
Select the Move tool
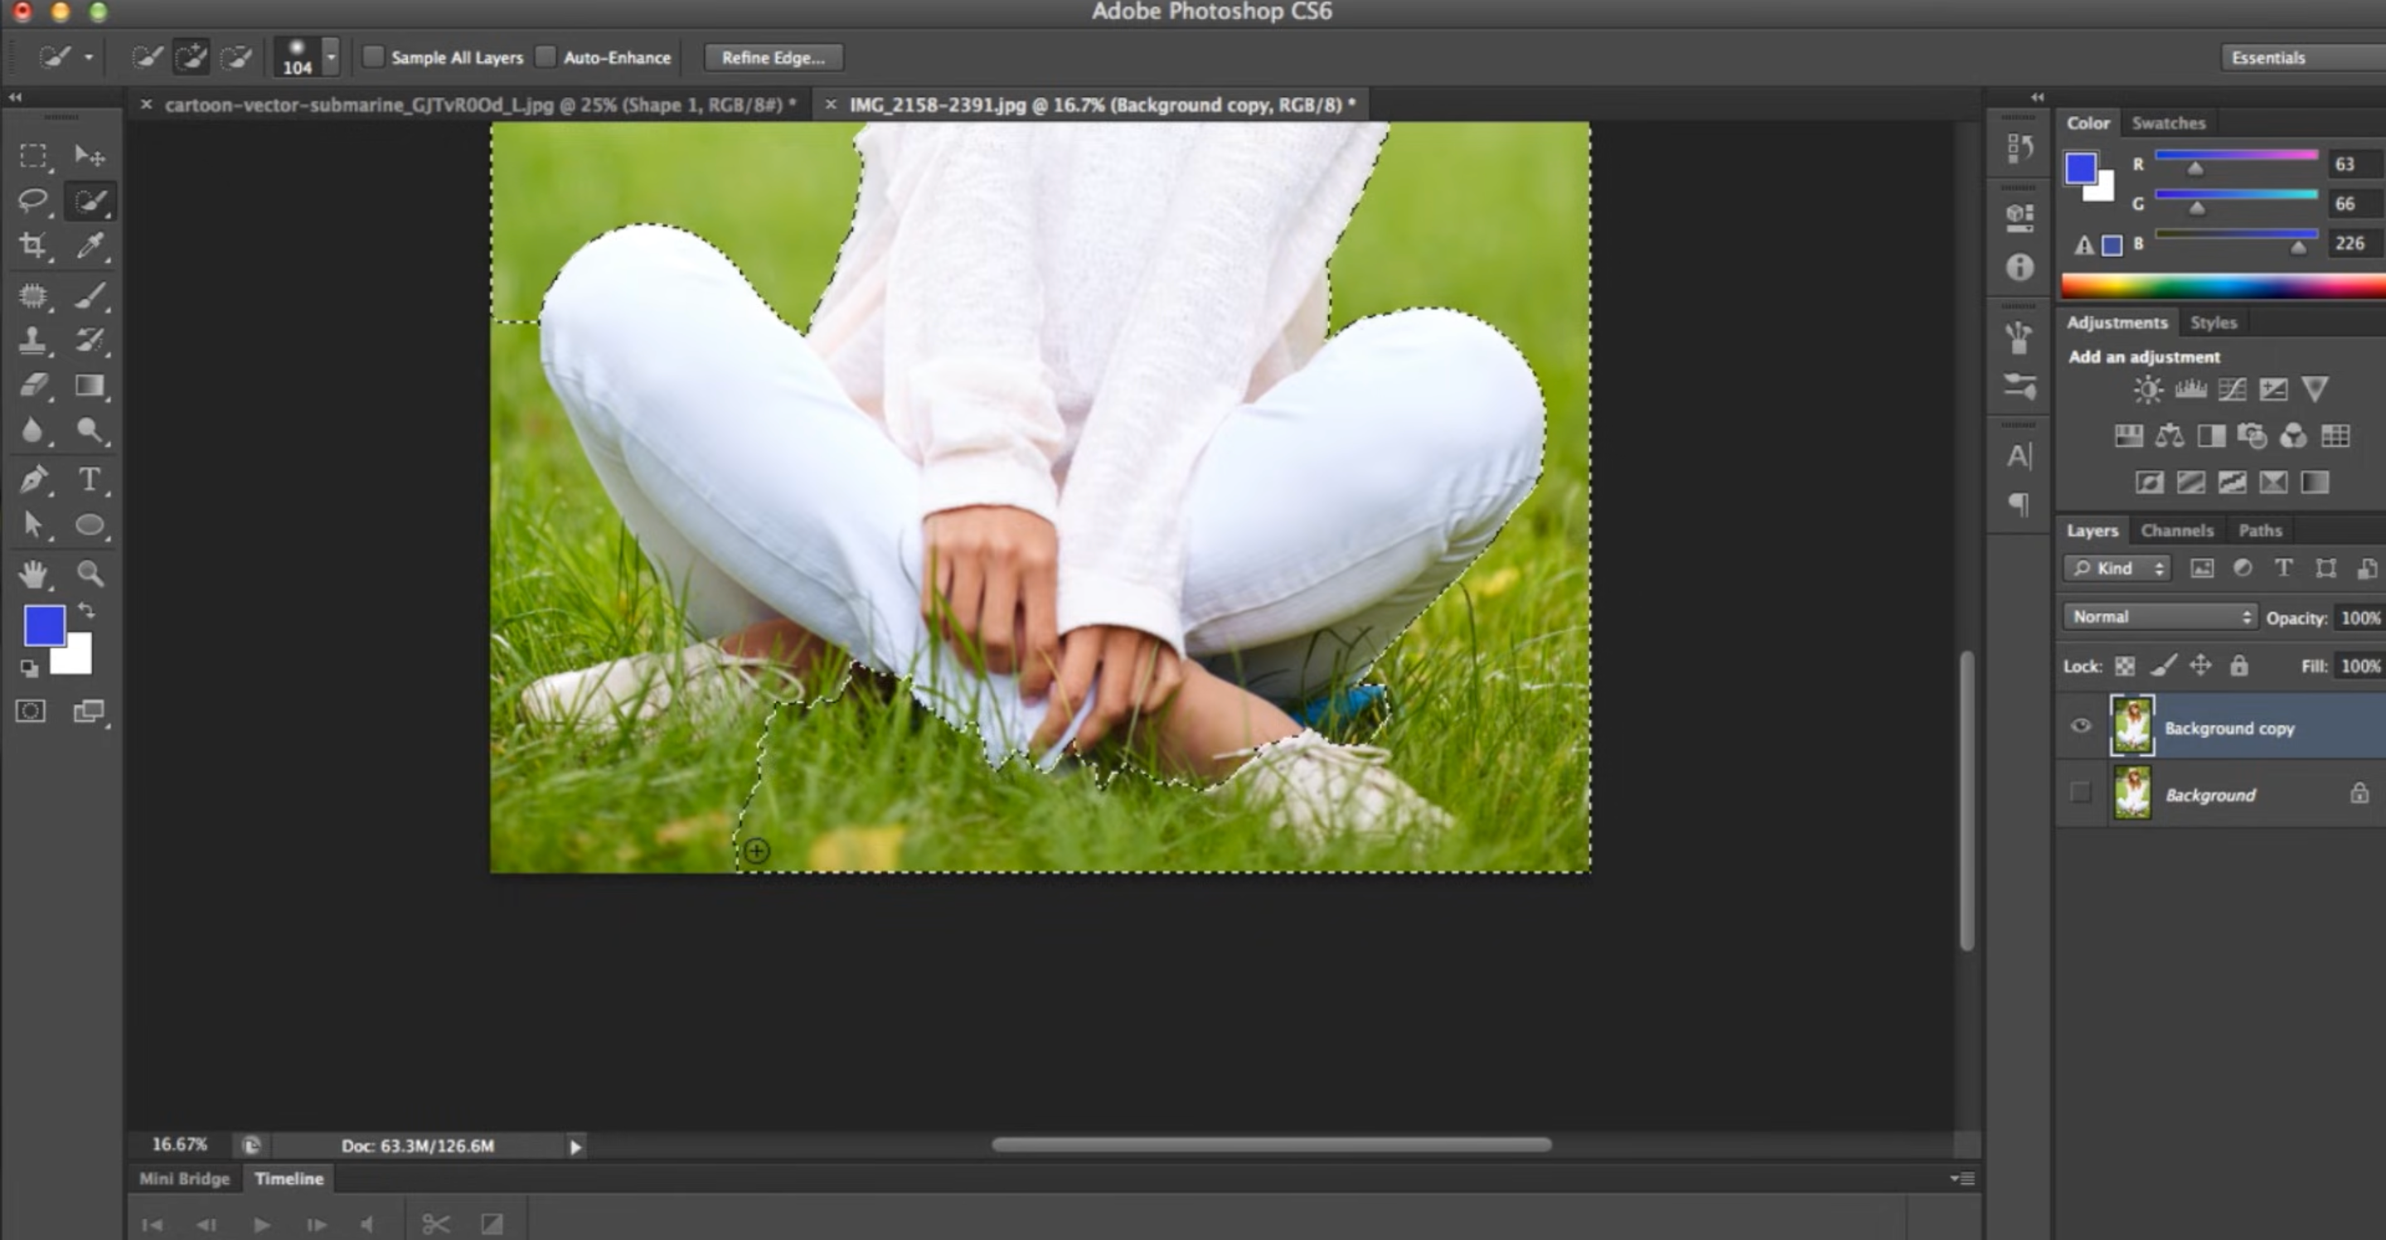coord(90,155)
